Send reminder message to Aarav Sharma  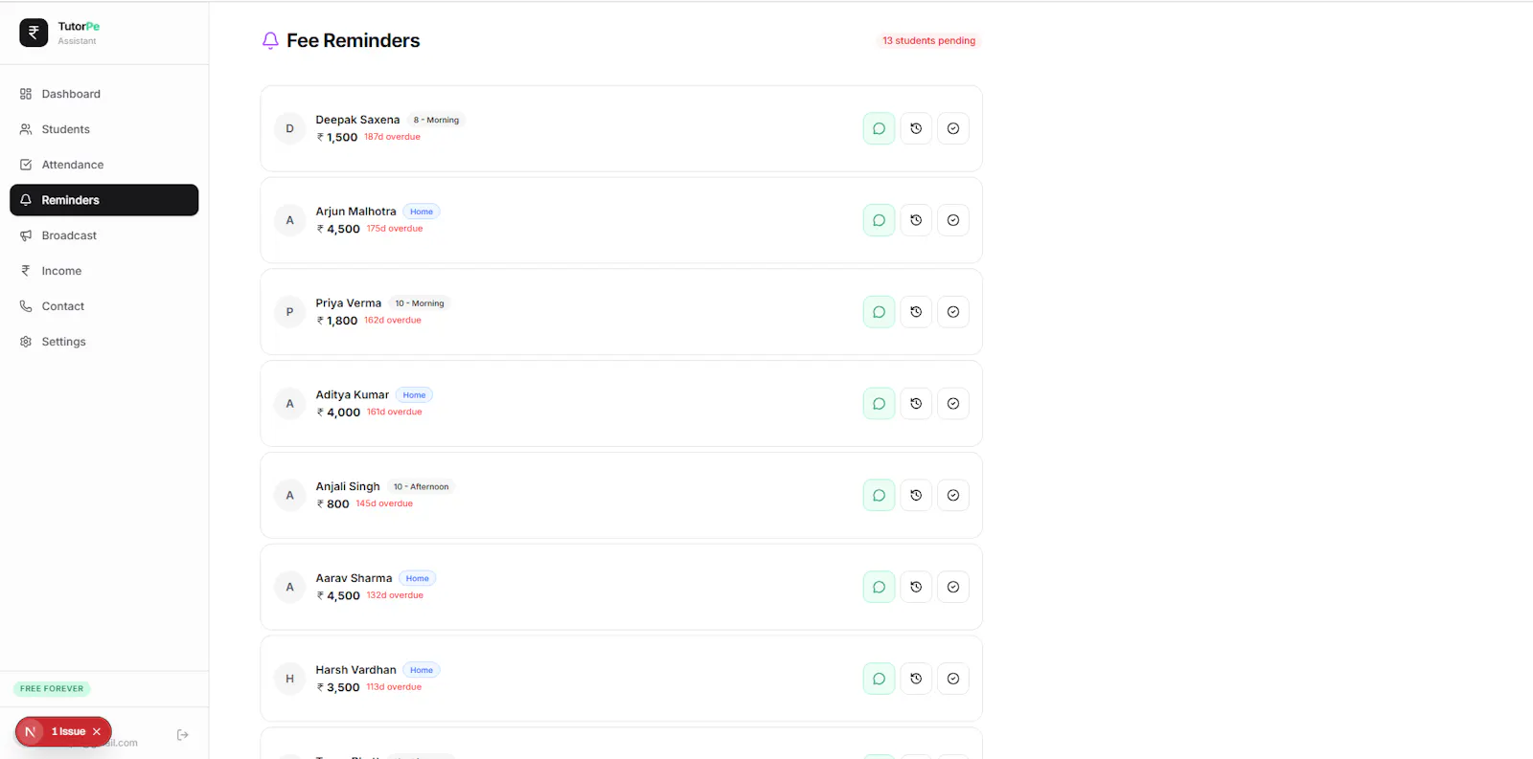click(x=879, y=588)
